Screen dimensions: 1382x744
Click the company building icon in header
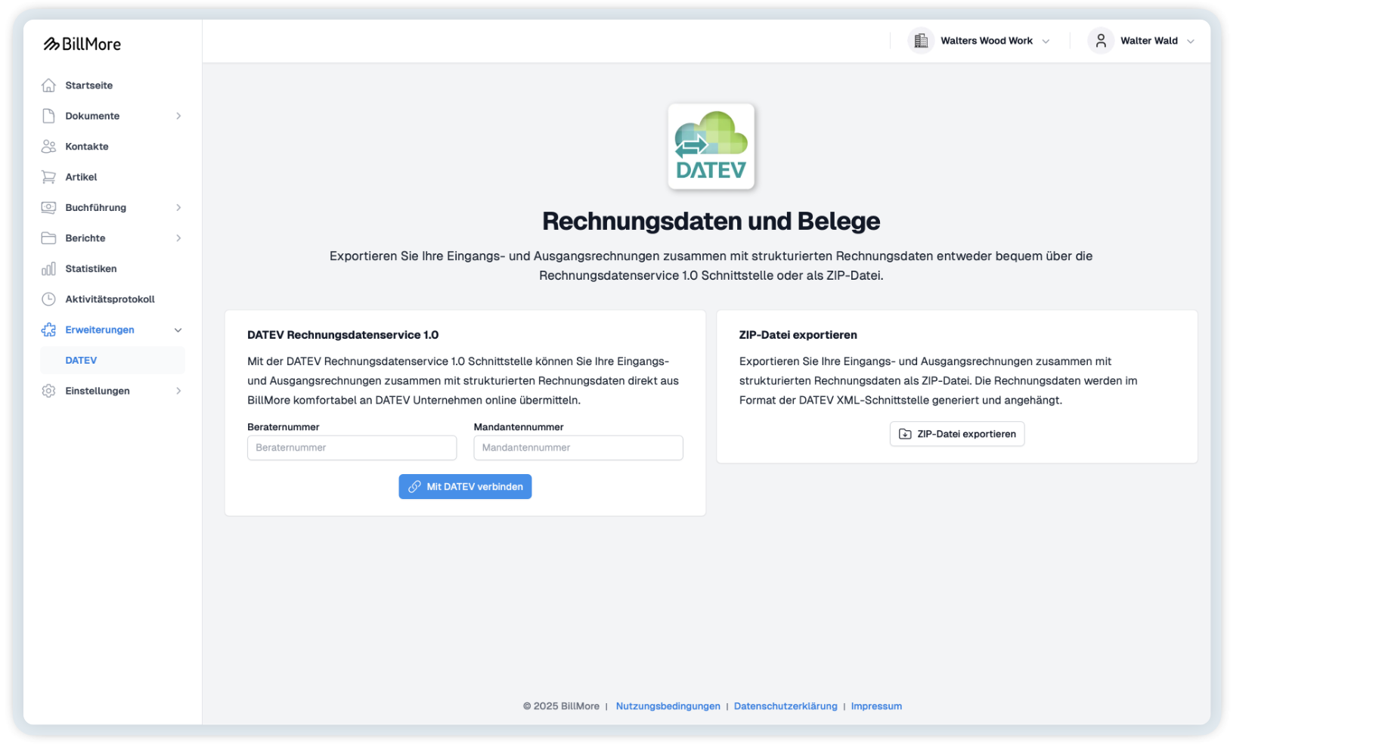click(921, 41)
